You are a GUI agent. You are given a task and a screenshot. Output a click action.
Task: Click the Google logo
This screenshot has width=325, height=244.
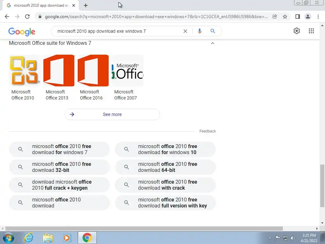click(22, 32)
